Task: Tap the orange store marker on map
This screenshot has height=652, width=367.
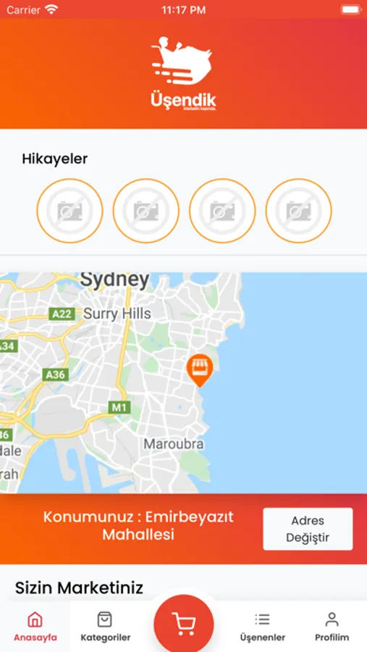Action: coord(200,370)
